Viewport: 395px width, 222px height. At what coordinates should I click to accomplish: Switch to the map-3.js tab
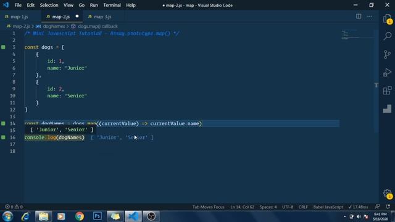tap(103, 17)
